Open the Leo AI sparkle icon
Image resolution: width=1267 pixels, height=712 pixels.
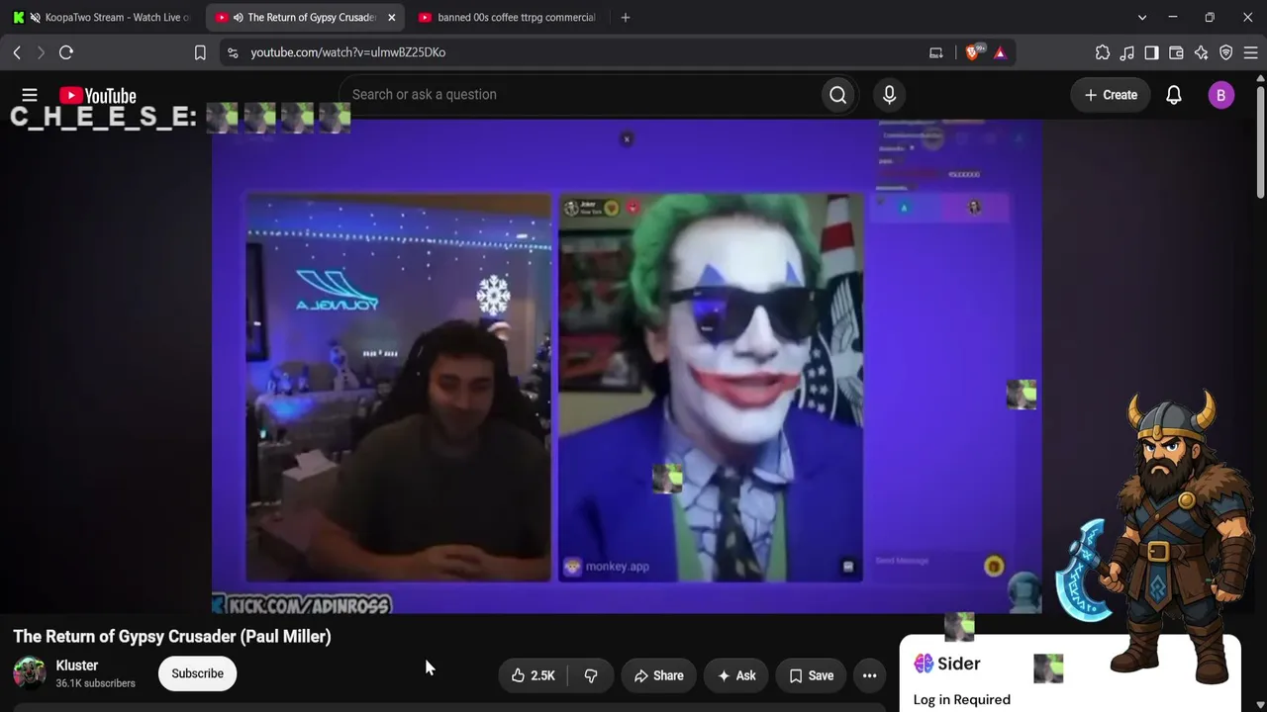1201,52
